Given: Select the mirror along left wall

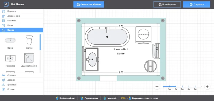Looking at the screenshot, I should 83,59.
